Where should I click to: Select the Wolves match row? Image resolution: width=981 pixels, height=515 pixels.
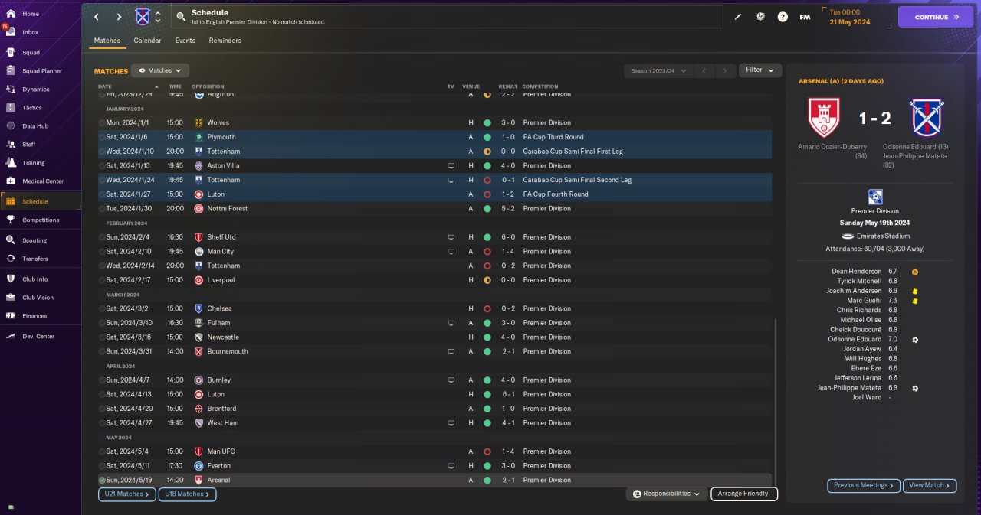pos(435,122)
